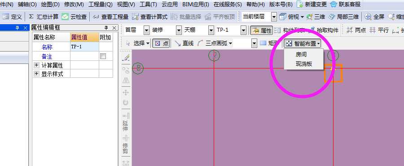Toggle the 备注 附加 checkbox
This screenshot has height=166, width=404.
tap(103, 56)
